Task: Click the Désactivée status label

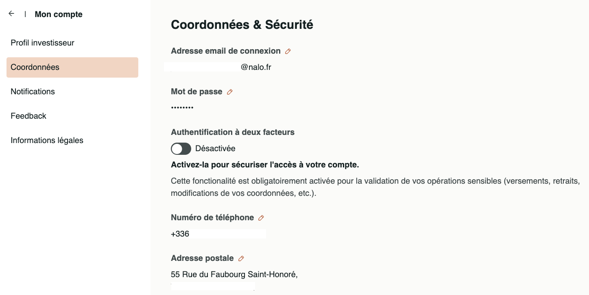Action: pos(215,148)
